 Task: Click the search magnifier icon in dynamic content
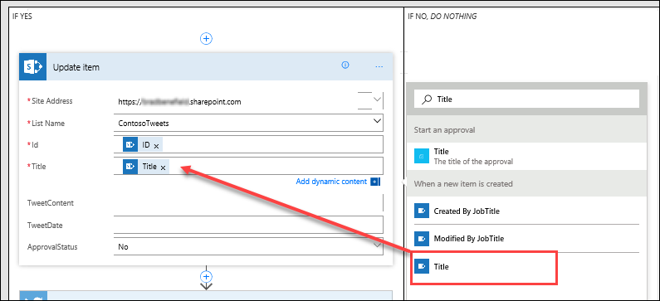427,100
